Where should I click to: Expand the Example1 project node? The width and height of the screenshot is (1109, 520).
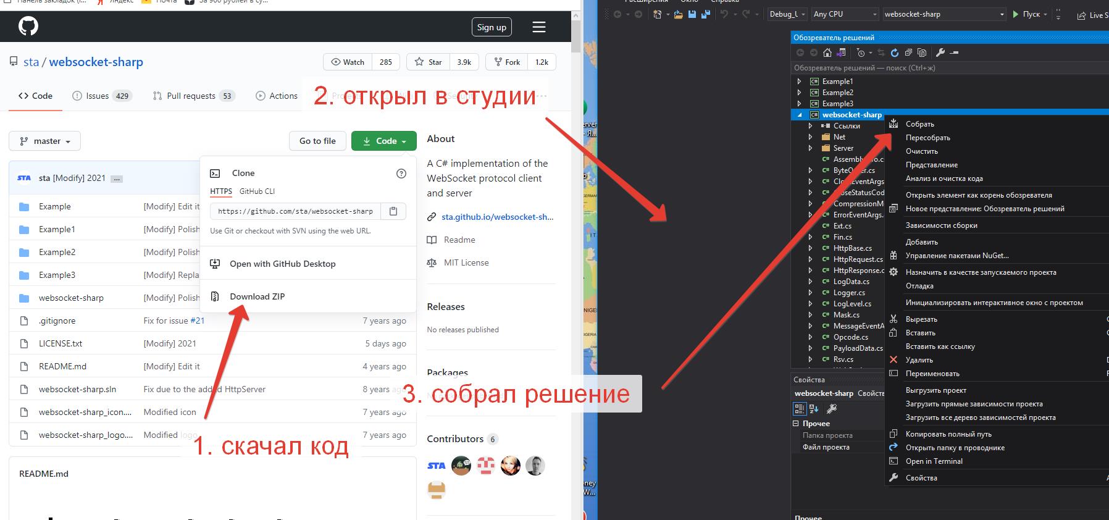pyautogui.click(x=799, y=82)
